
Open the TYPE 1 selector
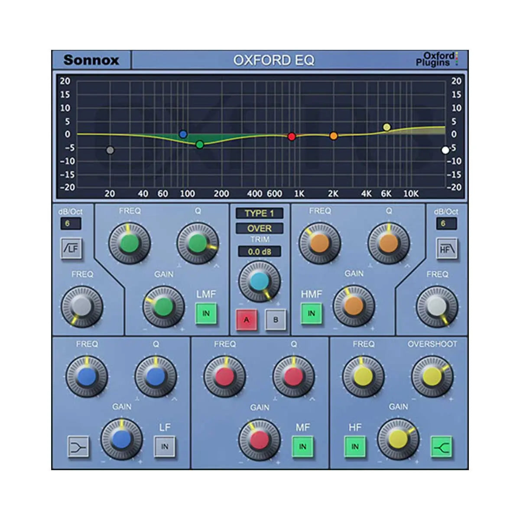260,212
